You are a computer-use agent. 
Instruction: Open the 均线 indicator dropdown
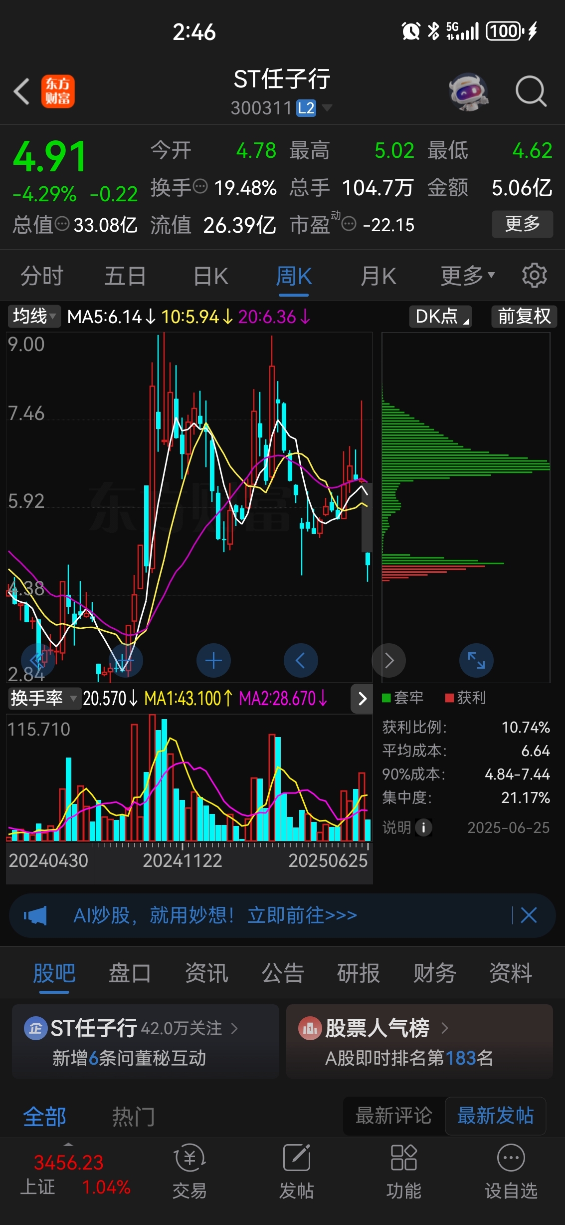tap(34, 316)
